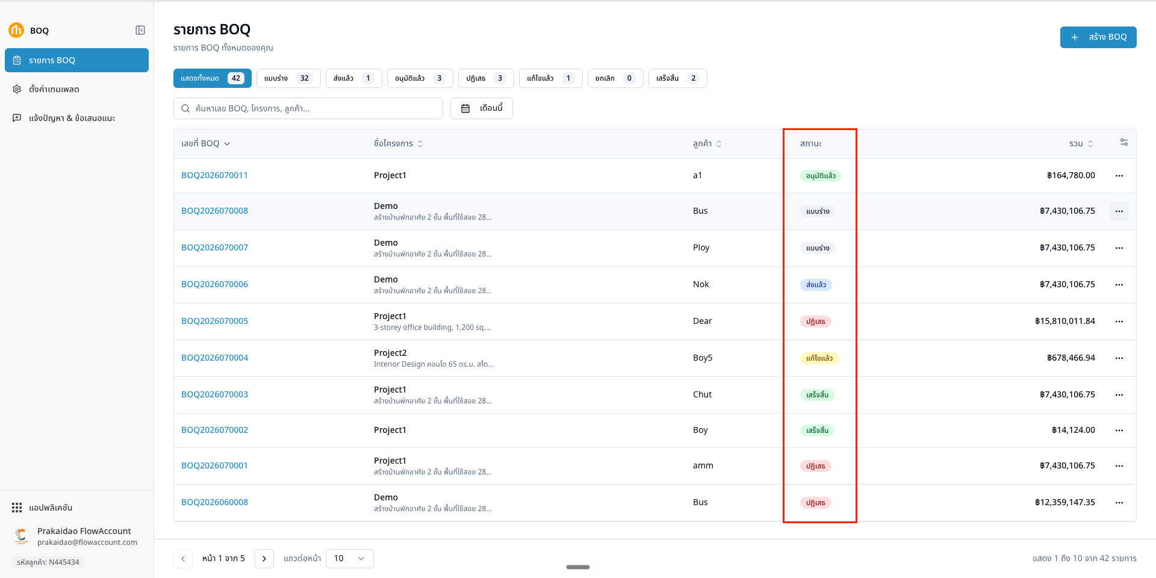Open BOQ2026070008 link
The width and height of the screenshot is (1156, 578).
point(214,211)
